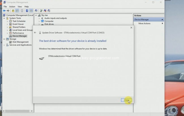Click the Services and Applications icon
Screen dimensions: 184x116
coord(7,45)
